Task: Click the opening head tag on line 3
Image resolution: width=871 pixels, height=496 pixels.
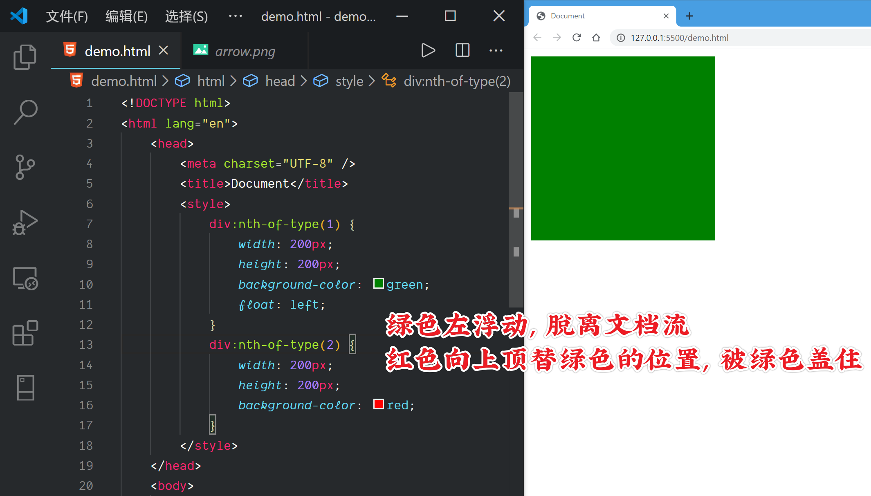Action: coord(172,144)
